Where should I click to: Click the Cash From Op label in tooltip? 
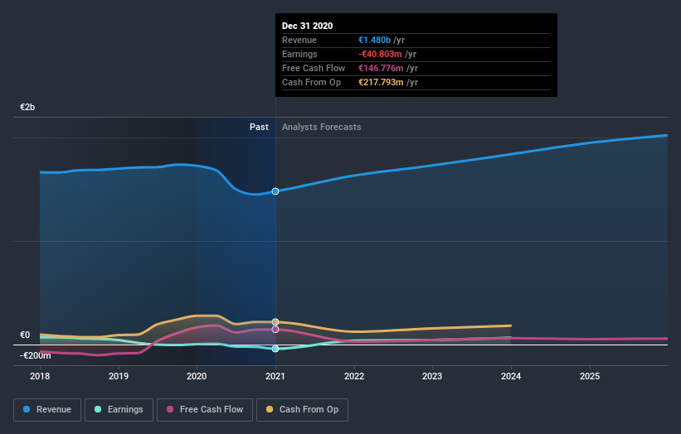(x=311, y=82)
